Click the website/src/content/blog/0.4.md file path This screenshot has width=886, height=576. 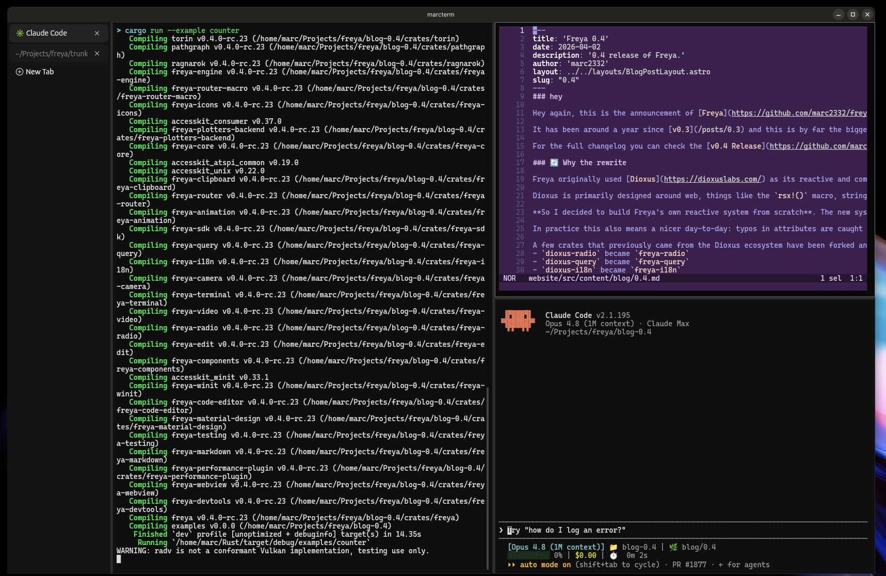[x=594, y=278]
